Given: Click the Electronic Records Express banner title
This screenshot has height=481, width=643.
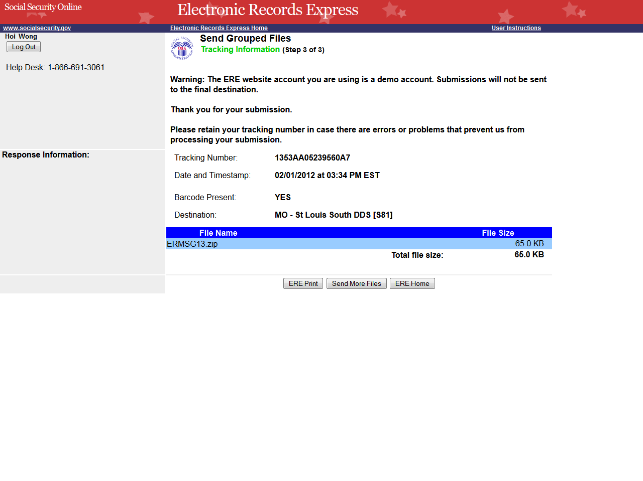Looking at the screenshot, I should pos(268,10).
